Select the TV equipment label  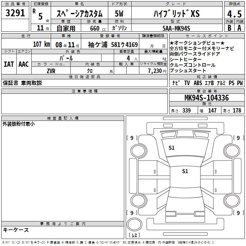coord(187,83)
